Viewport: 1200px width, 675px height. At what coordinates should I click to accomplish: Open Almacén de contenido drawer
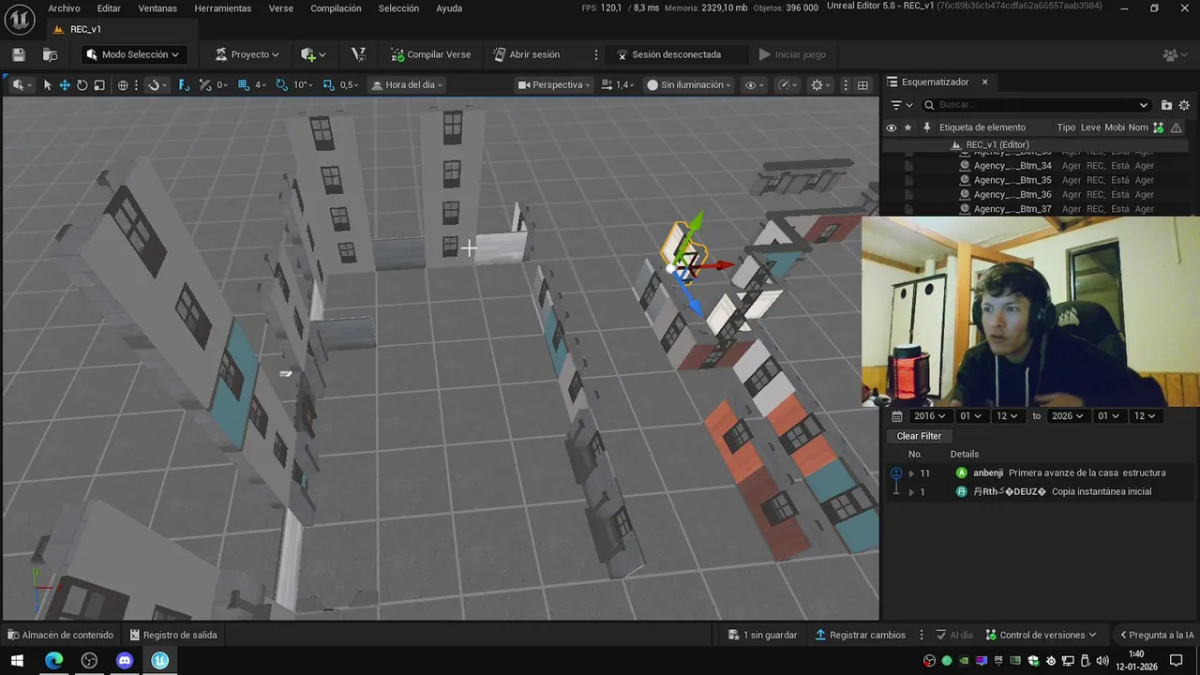point(60,636)
